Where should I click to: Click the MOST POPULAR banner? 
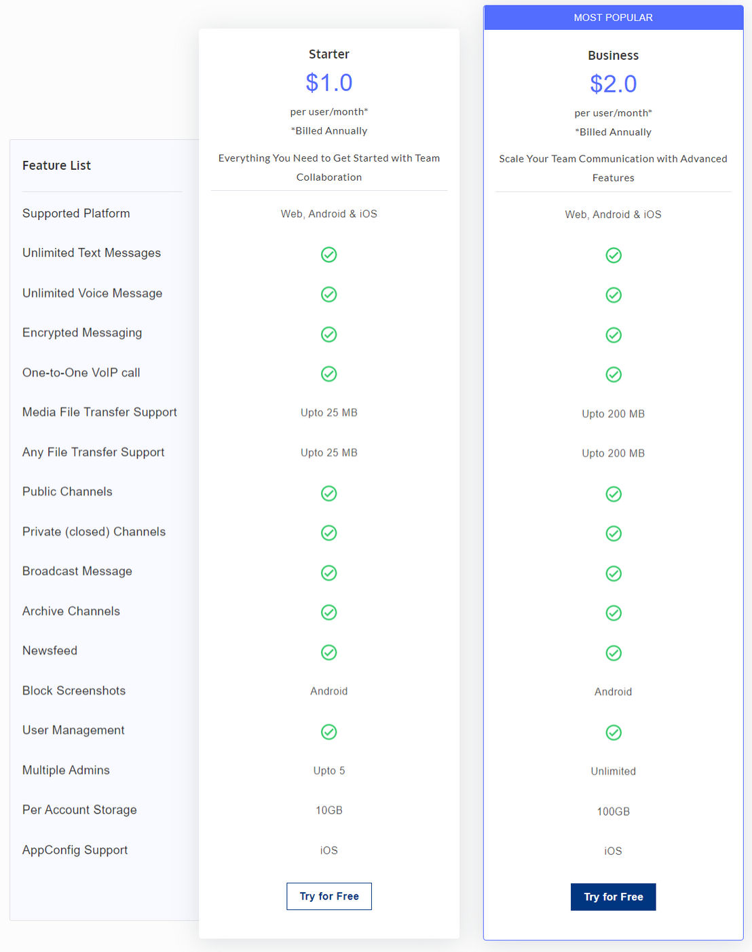(614, 18)
